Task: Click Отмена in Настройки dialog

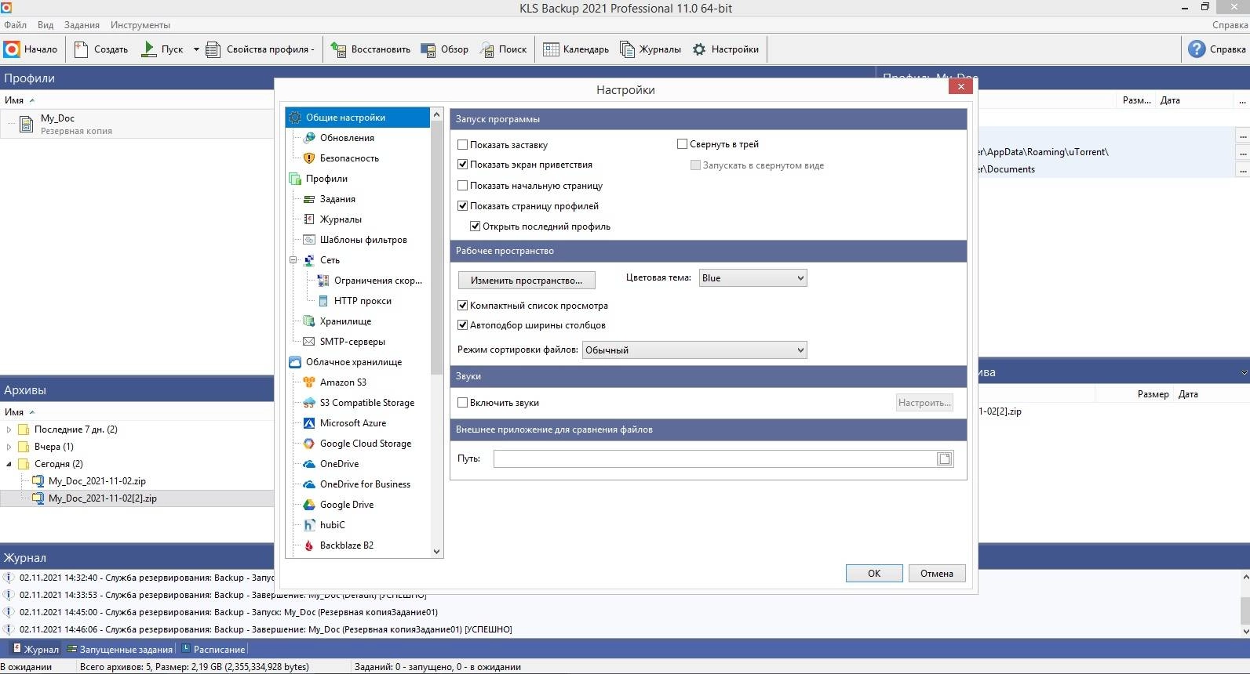Action: tap(937, 574)
